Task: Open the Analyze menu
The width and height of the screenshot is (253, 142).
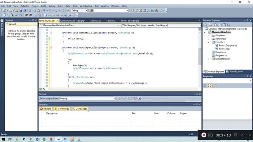Action: 105,6
